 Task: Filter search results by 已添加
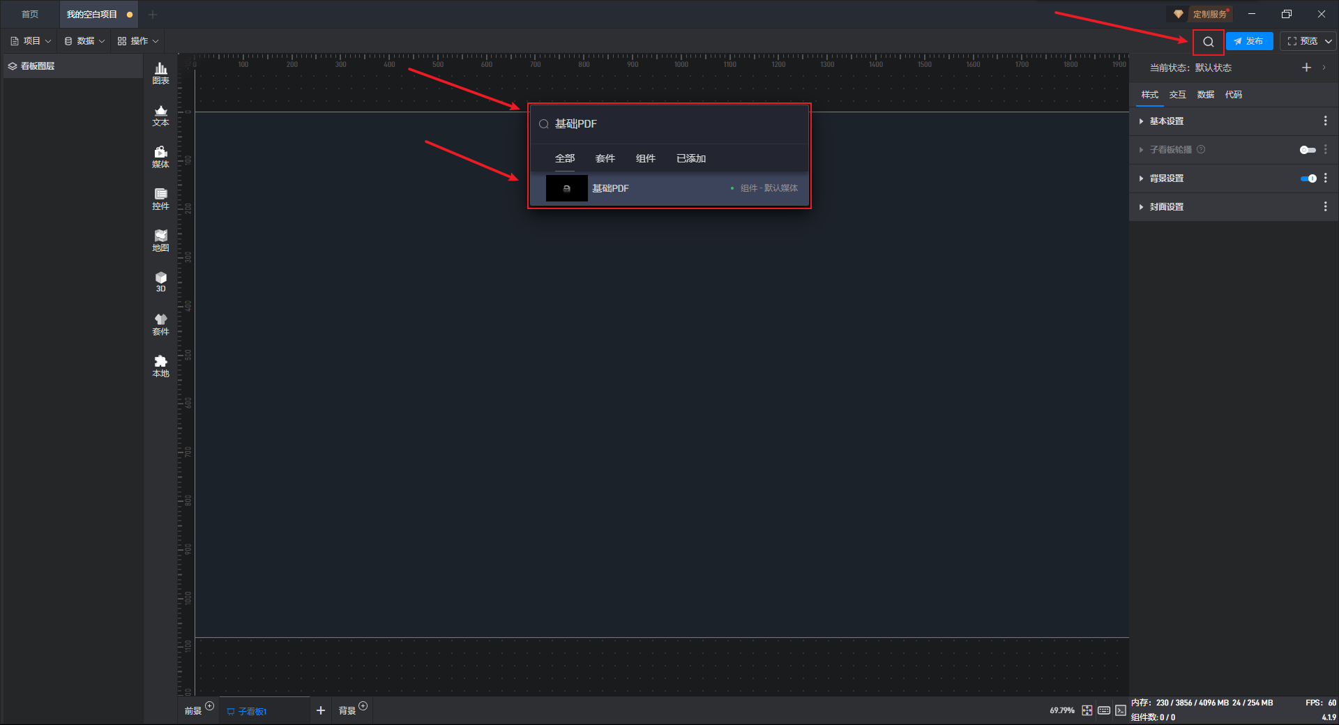[691, 158]
